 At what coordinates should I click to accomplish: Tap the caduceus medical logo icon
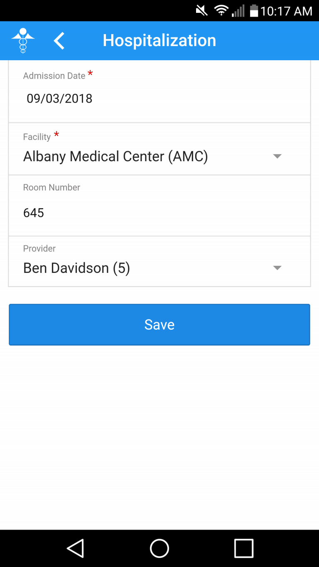click(23, 41)
